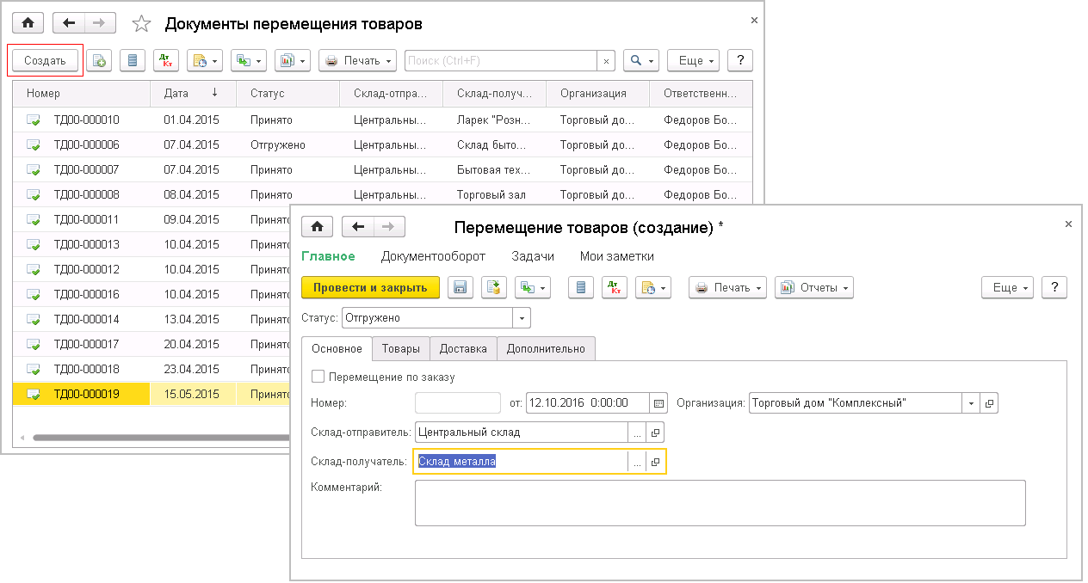
Task: Expand the Статус dropdown
Action: (x=522, y=318)
